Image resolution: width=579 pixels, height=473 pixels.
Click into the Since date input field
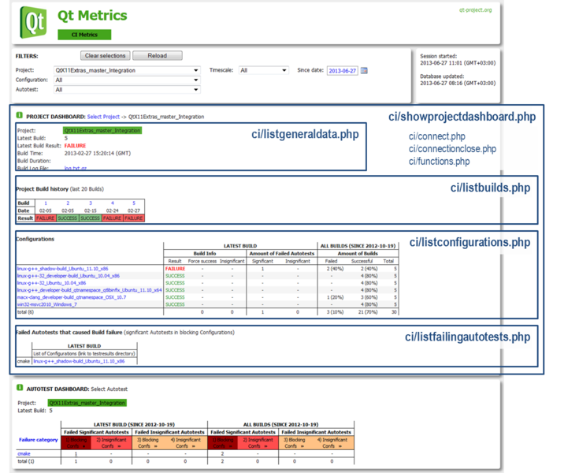click(x=343, y=70)
